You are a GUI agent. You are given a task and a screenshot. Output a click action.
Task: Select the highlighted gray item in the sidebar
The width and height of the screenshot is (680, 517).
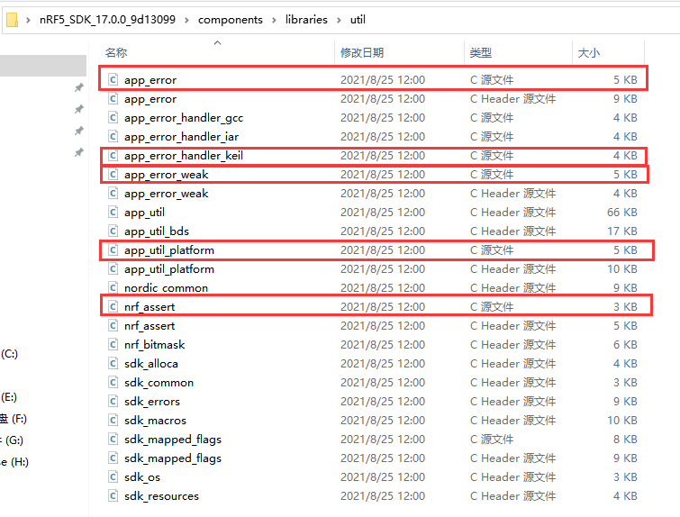point(43,66)
